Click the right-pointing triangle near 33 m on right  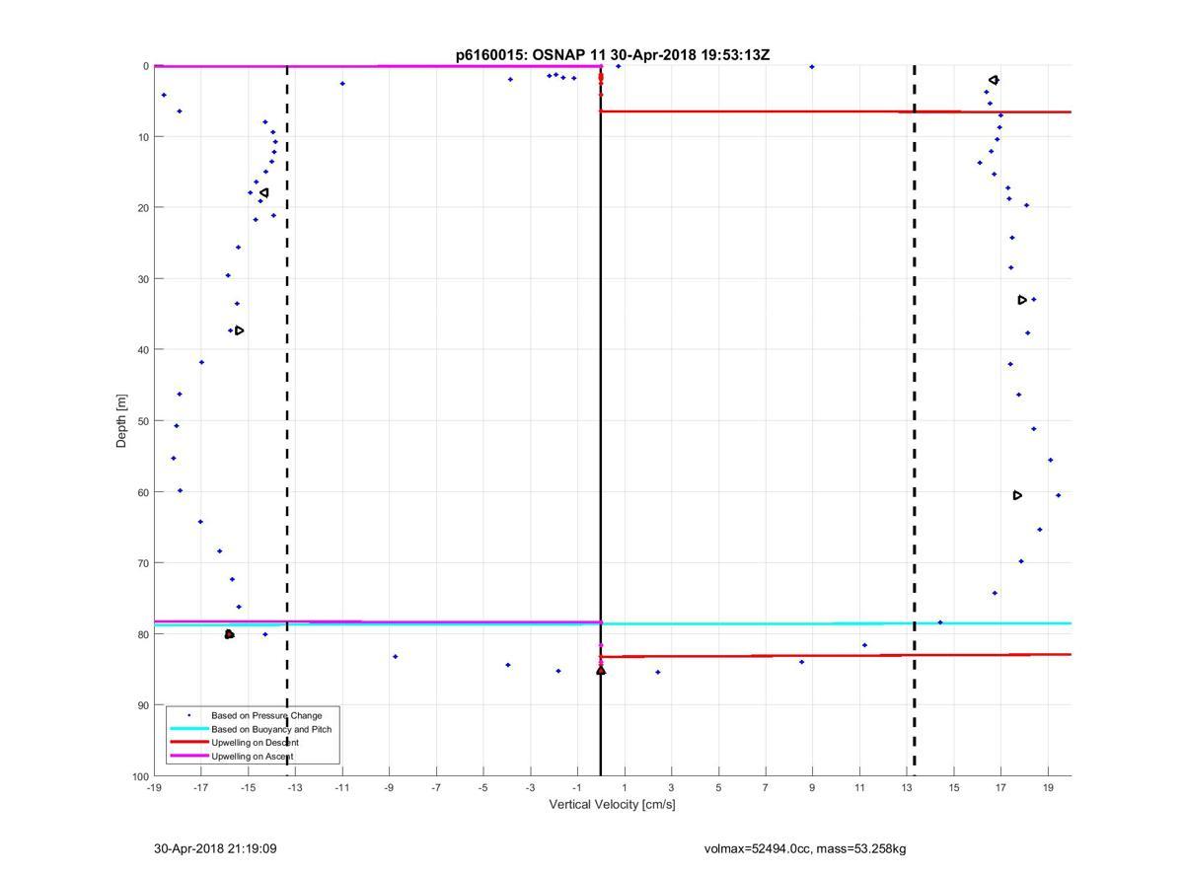[1022, 300]
